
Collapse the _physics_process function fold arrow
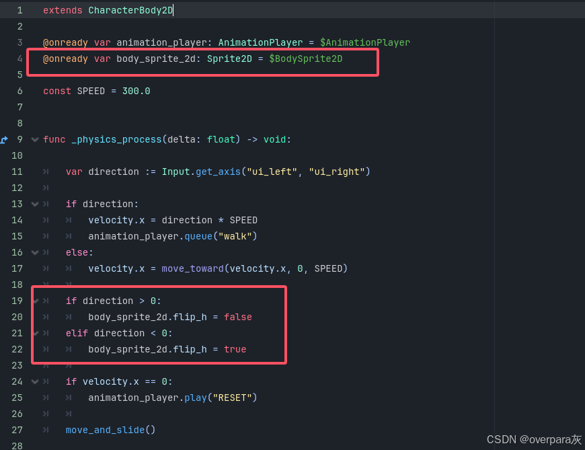point(35,139)
